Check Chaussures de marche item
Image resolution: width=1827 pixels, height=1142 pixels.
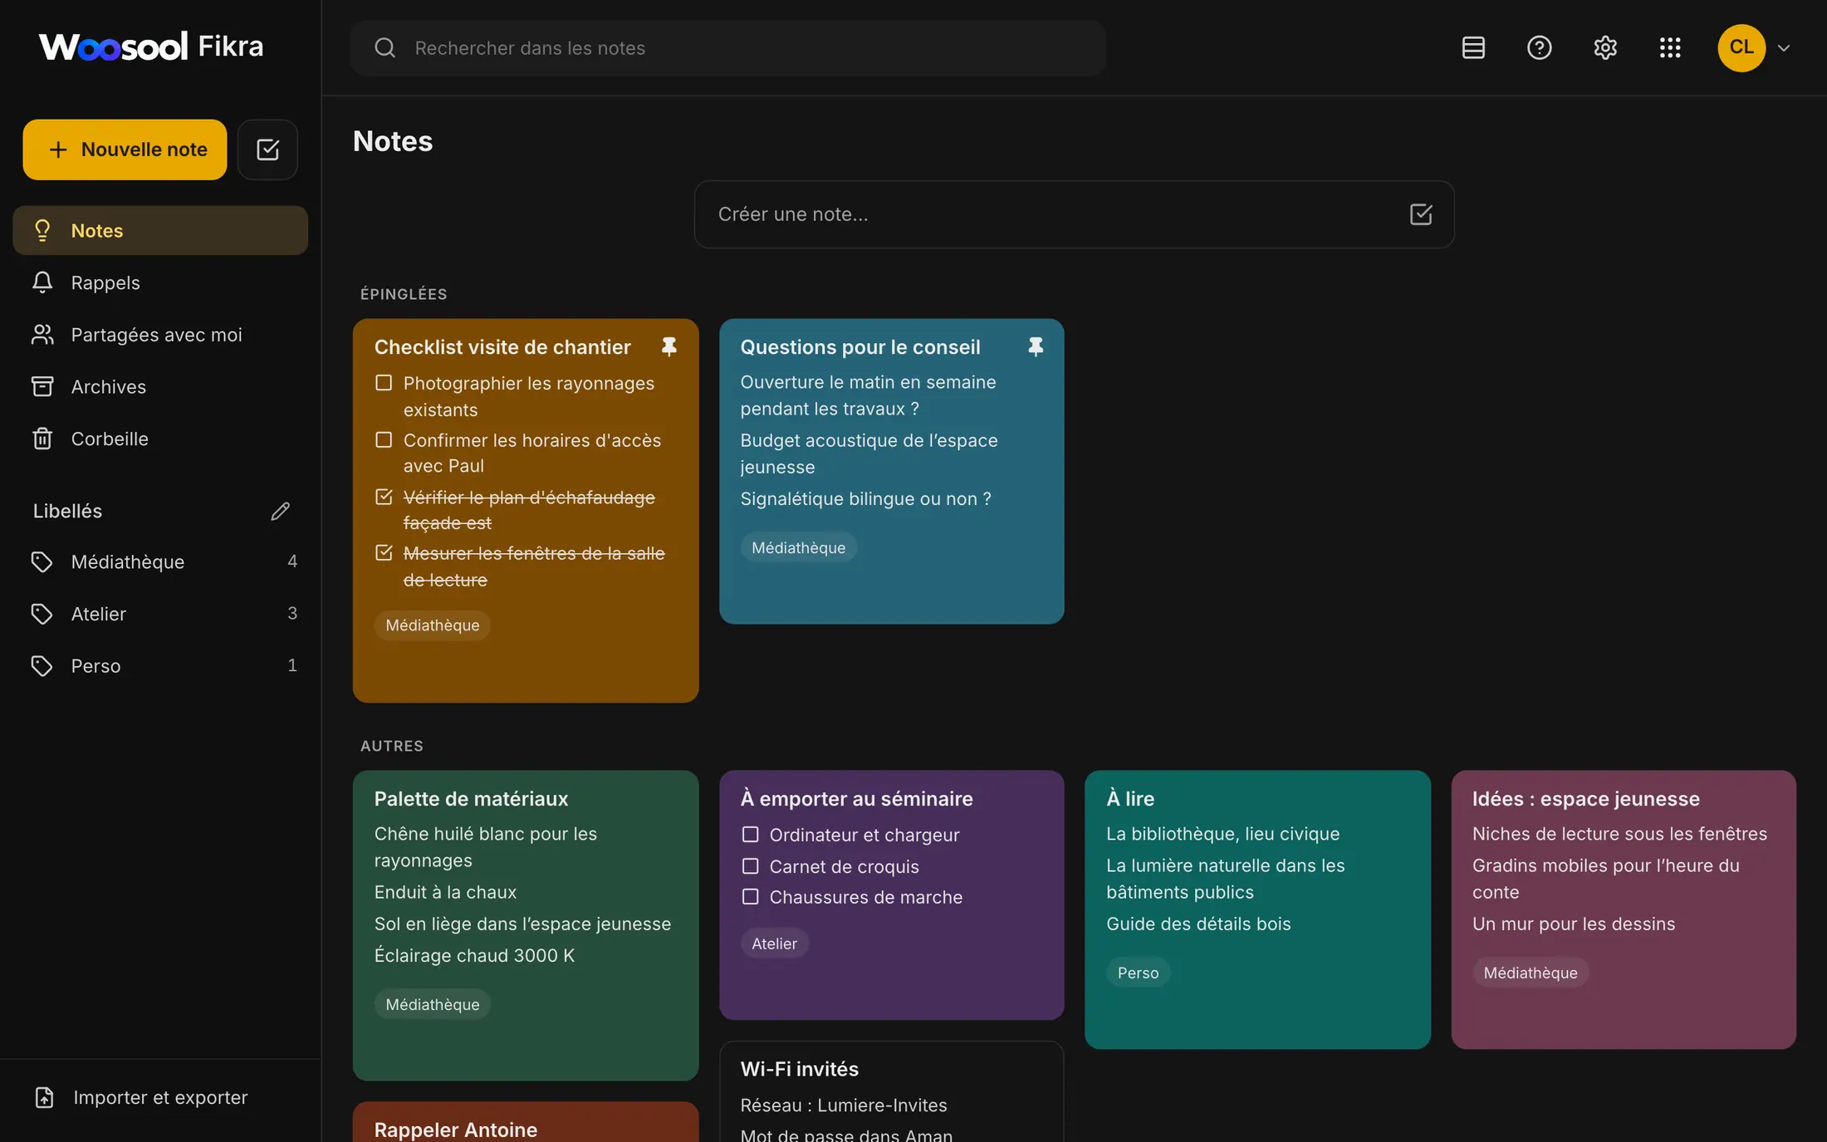click(750, 897)
